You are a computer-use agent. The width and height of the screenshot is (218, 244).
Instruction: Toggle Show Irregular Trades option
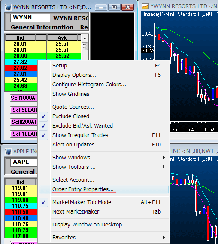[x=103, y=135]
